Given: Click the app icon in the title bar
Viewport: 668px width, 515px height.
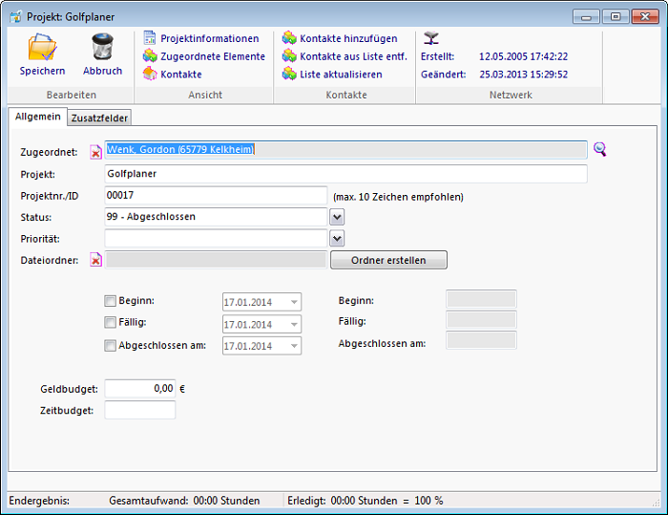Looking at the screenshot, I should 16,17.
